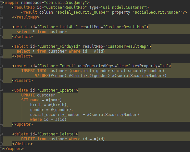This screenshot has height=152, width=190.
Task: Fold the Customer_Insert insert block
Action: click(x=1, y=66)
